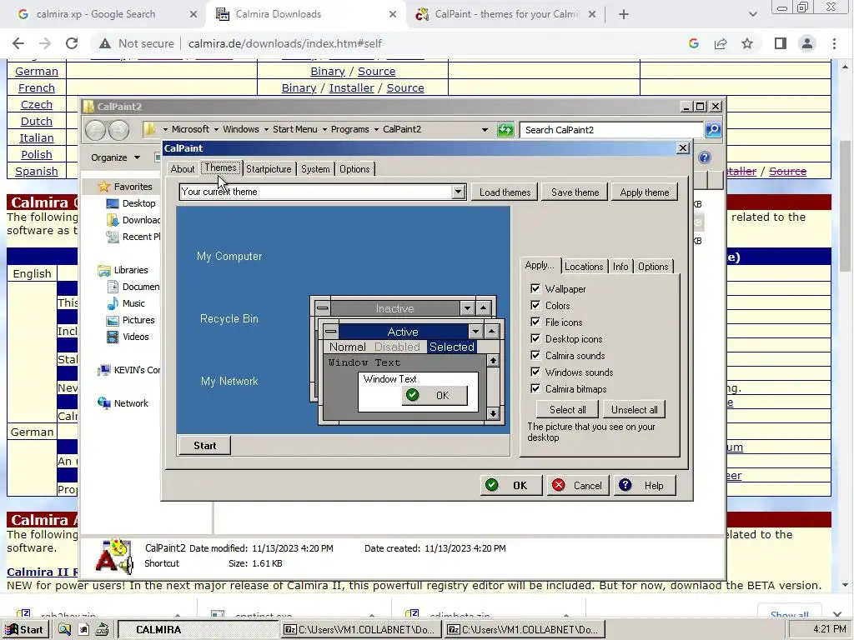Open the Chrome three-dot menu
Viewport: 854px width, 640px height.
tap(834, 43)
